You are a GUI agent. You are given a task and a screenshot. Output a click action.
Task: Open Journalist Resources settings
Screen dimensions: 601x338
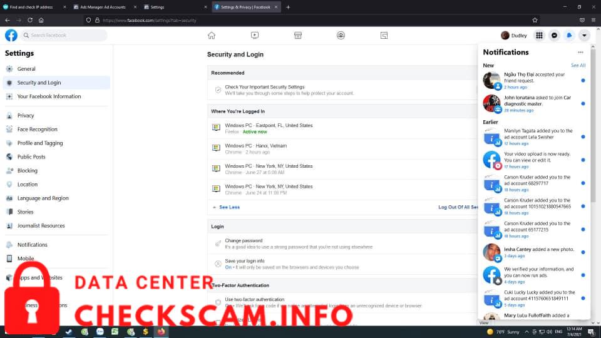[56, 226]
